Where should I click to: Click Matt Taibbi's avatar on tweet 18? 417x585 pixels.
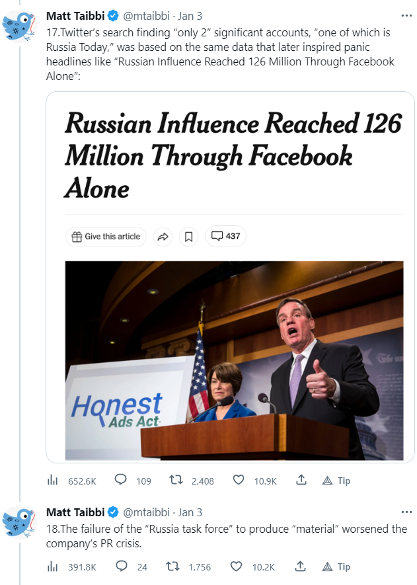[19, 522]
